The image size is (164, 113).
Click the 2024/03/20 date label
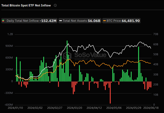click(75, 108)
